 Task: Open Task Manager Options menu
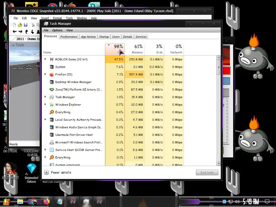tap(57, 30)
